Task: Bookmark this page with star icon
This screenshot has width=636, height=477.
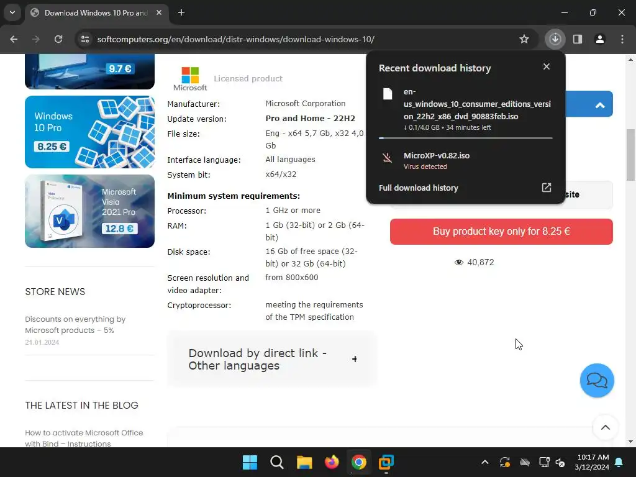Action: pyautogui.click(x=524, y=39)
